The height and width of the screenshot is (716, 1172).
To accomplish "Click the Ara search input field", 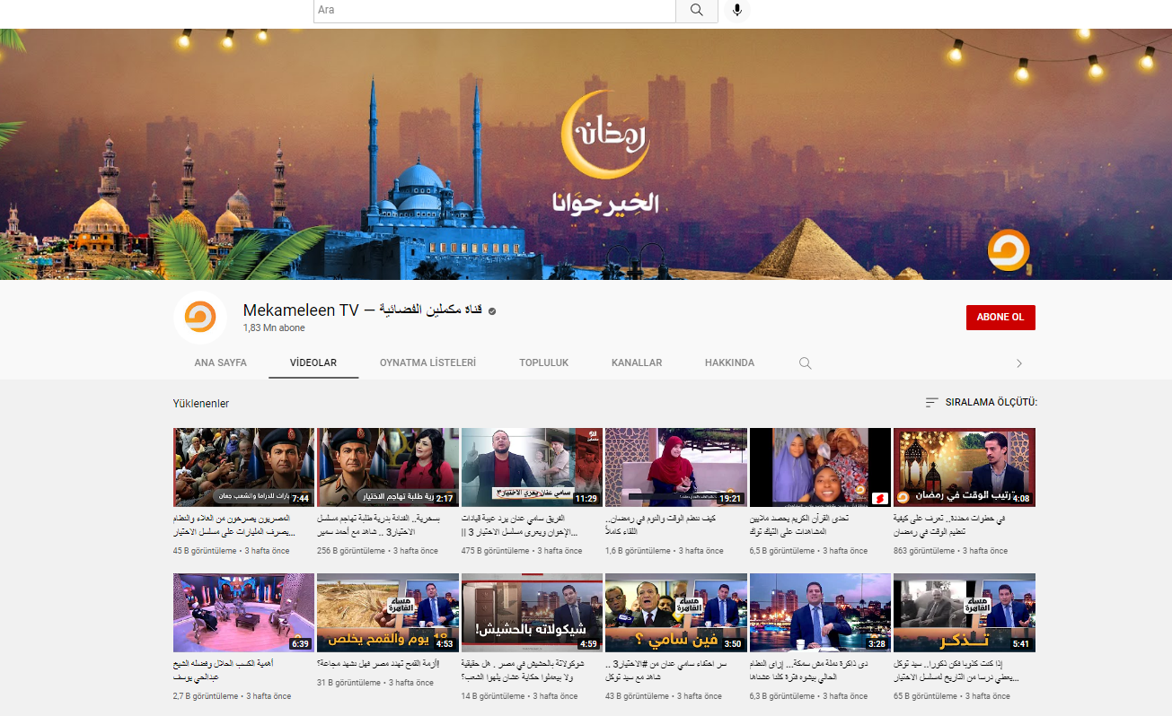I will pyautogui.click(x=494, y=10).
